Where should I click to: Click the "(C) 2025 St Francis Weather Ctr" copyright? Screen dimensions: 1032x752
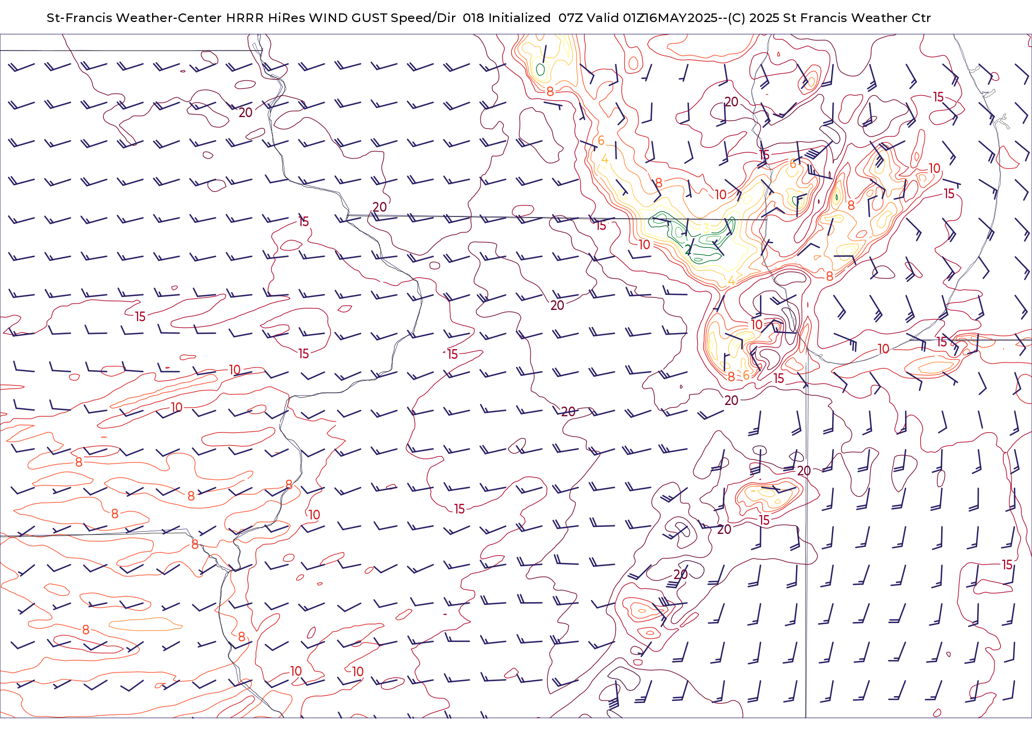(829, 18)
